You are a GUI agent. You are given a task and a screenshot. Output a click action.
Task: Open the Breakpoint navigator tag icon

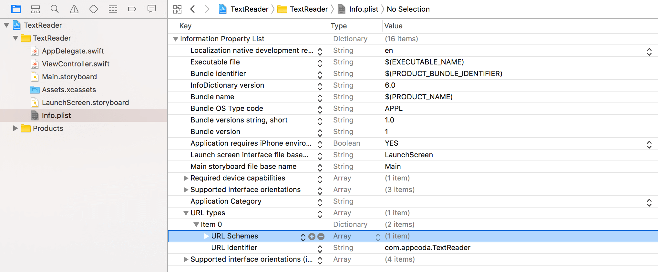coord(132,9)
